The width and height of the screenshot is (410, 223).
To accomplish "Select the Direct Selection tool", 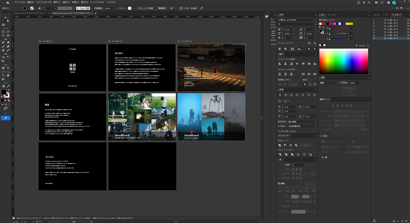I will coord(8,21).
